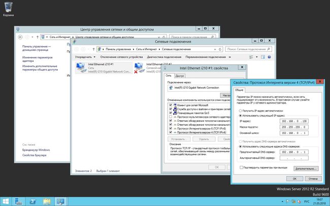Open Изменение параметров адаптера link

click(x=38, y=59)
